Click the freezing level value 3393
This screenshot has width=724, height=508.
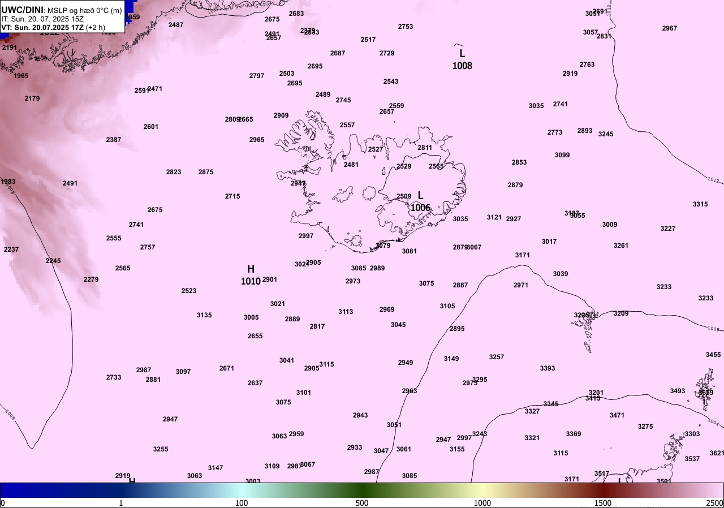548,368
